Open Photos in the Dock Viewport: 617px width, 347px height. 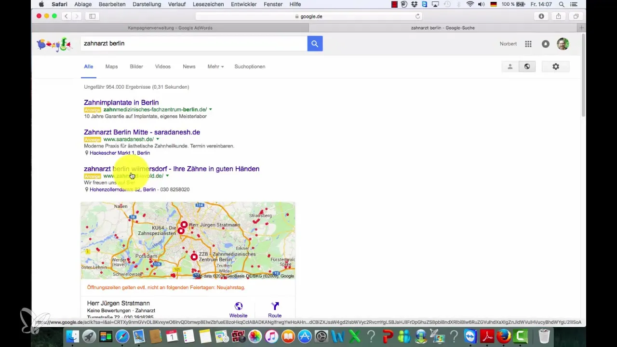[255, 336]
